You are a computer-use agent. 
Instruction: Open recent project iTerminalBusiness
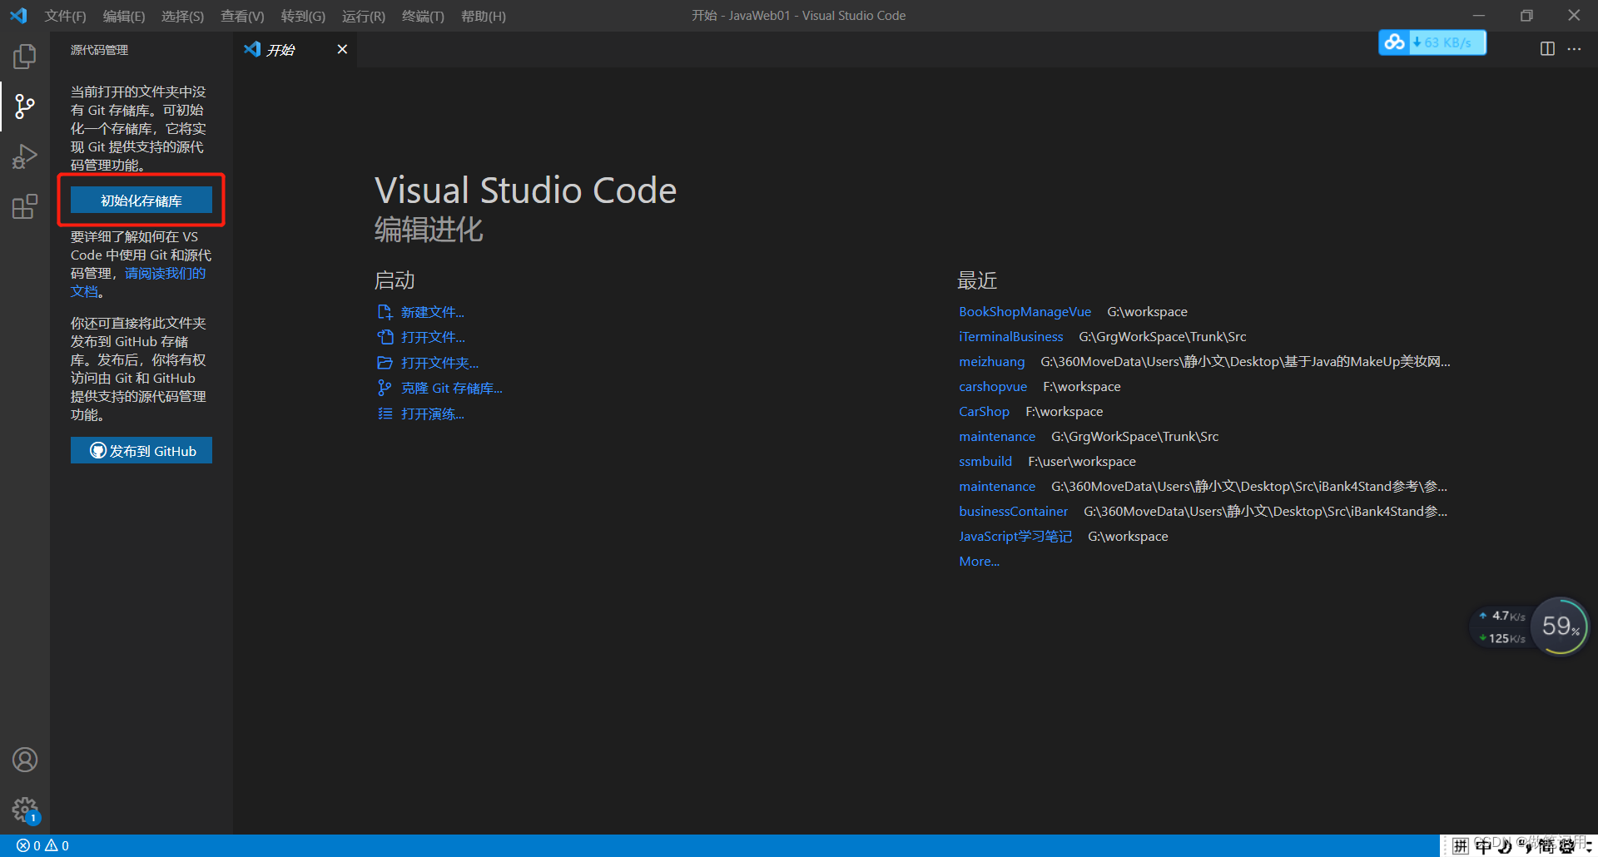[x=1011, y=336]
